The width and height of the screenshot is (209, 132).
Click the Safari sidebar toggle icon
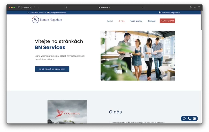pos(19,7)
